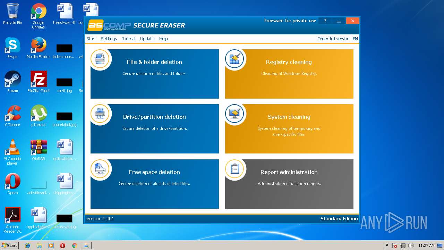Click the drive/partition shredder icon
444x250 pixels.
100,114
